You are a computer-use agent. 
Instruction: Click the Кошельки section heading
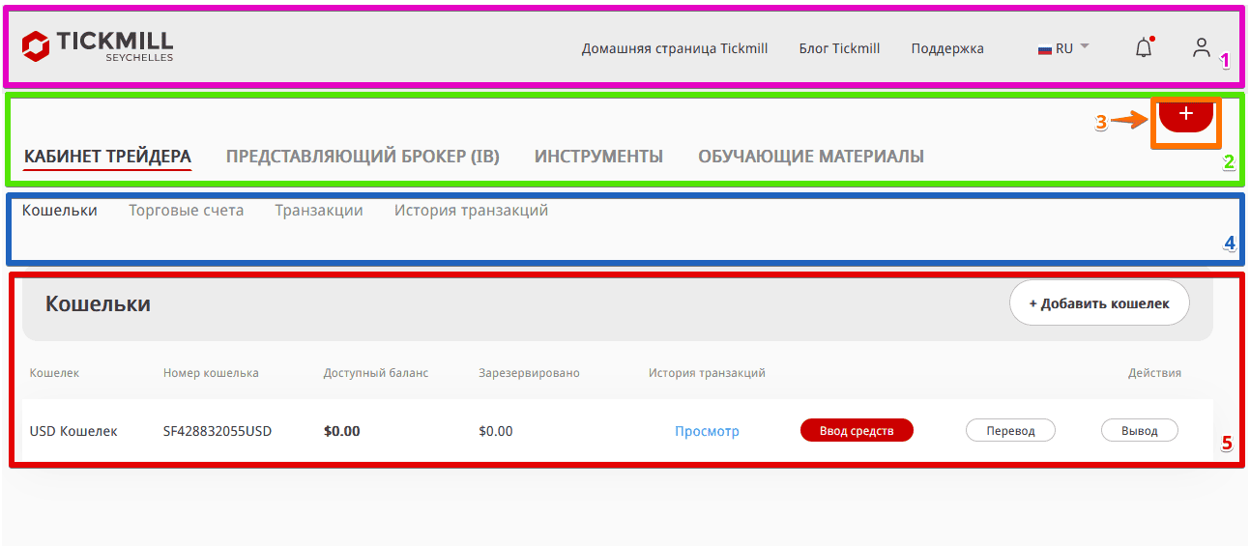click(98, 304)
